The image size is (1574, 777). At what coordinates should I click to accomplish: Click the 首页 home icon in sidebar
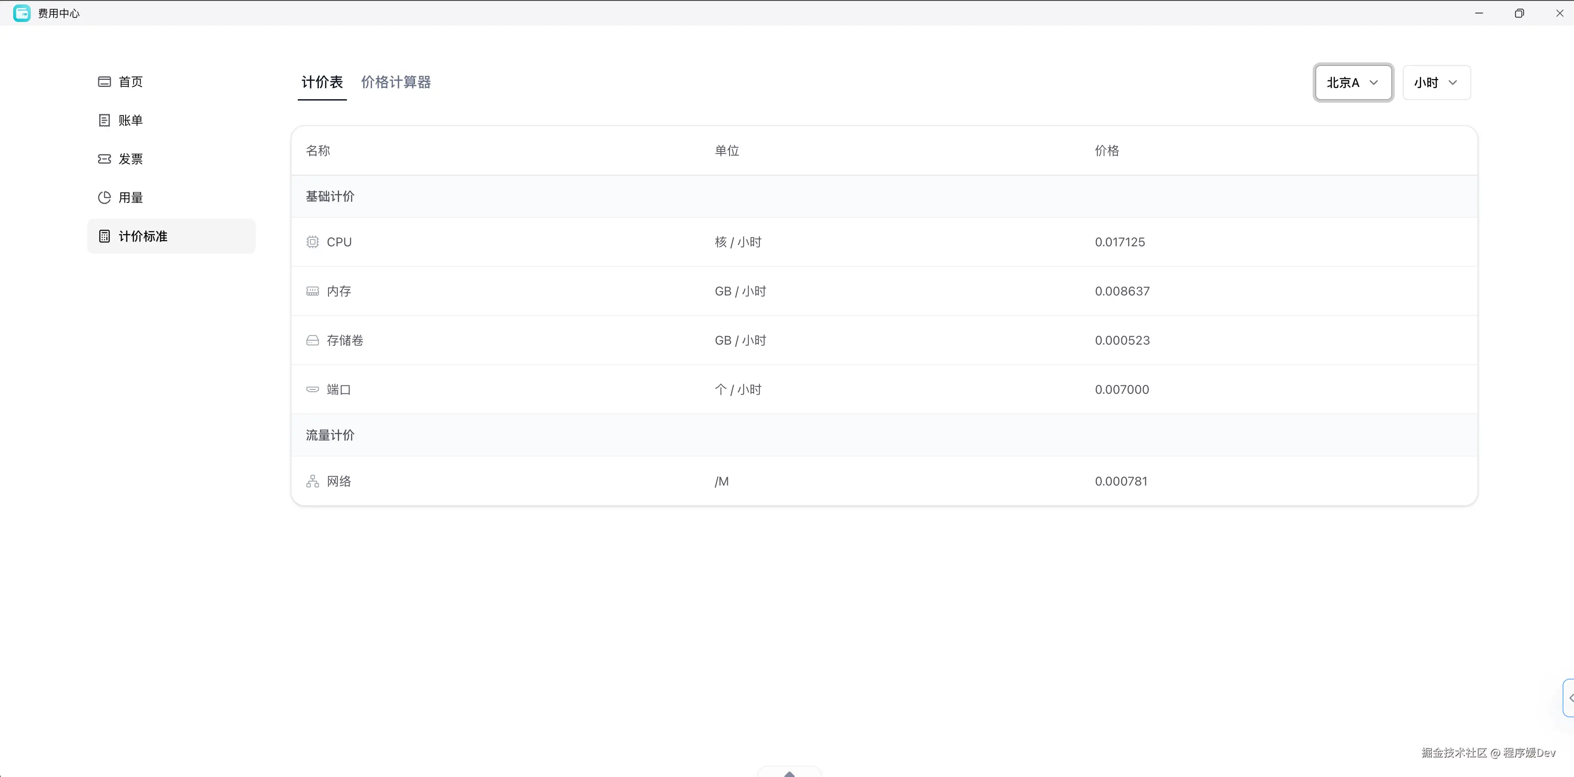tap(105, 82)
